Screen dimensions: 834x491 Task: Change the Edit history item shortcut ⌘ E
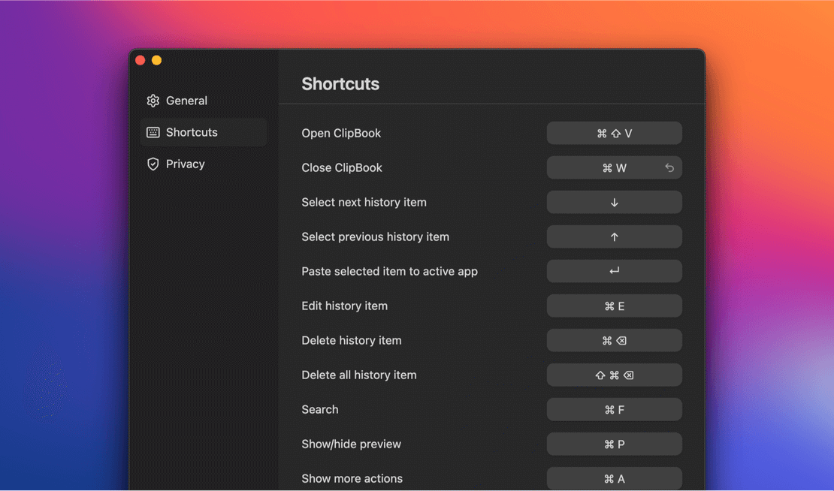pos(615,306)
